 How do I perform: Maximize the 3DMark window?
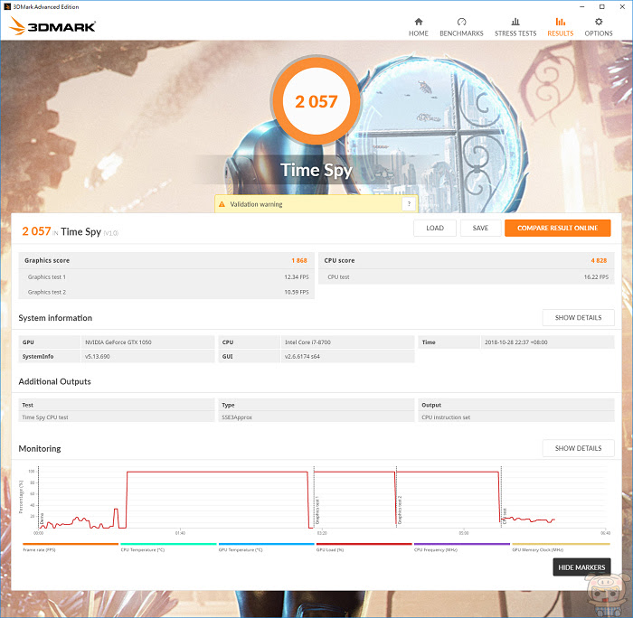601,6
